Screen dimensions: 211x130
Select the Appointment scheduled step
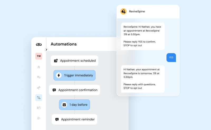(74, 61)
